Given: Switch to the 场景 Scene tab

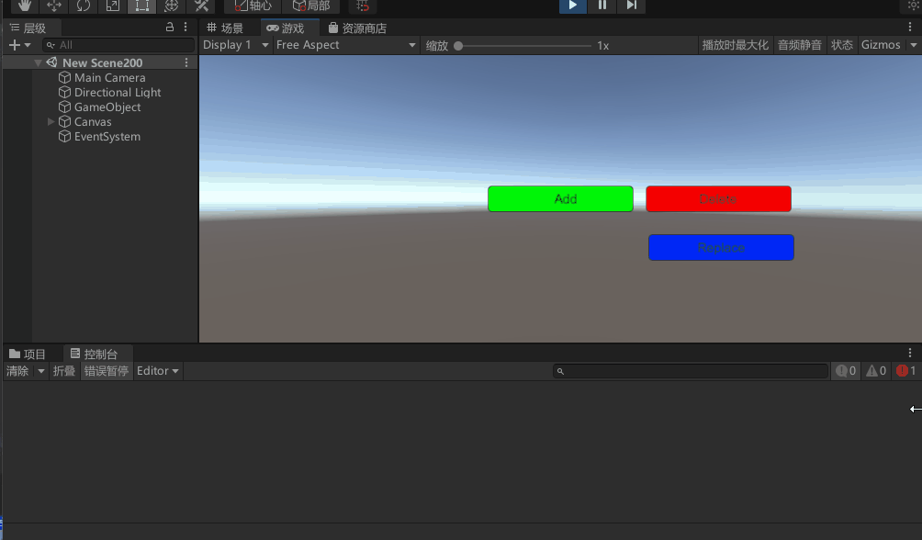Looking at the screenshot, I should pos(225,28).
